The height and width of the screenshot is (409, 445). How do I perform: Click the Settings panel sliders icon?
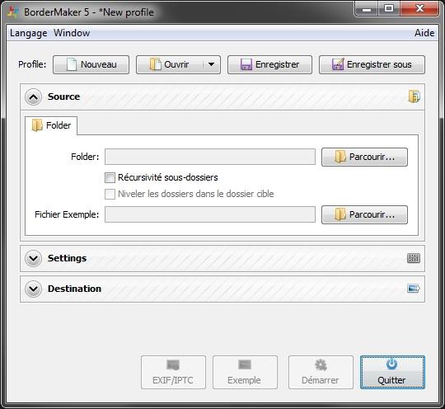(x=414, y=258)
